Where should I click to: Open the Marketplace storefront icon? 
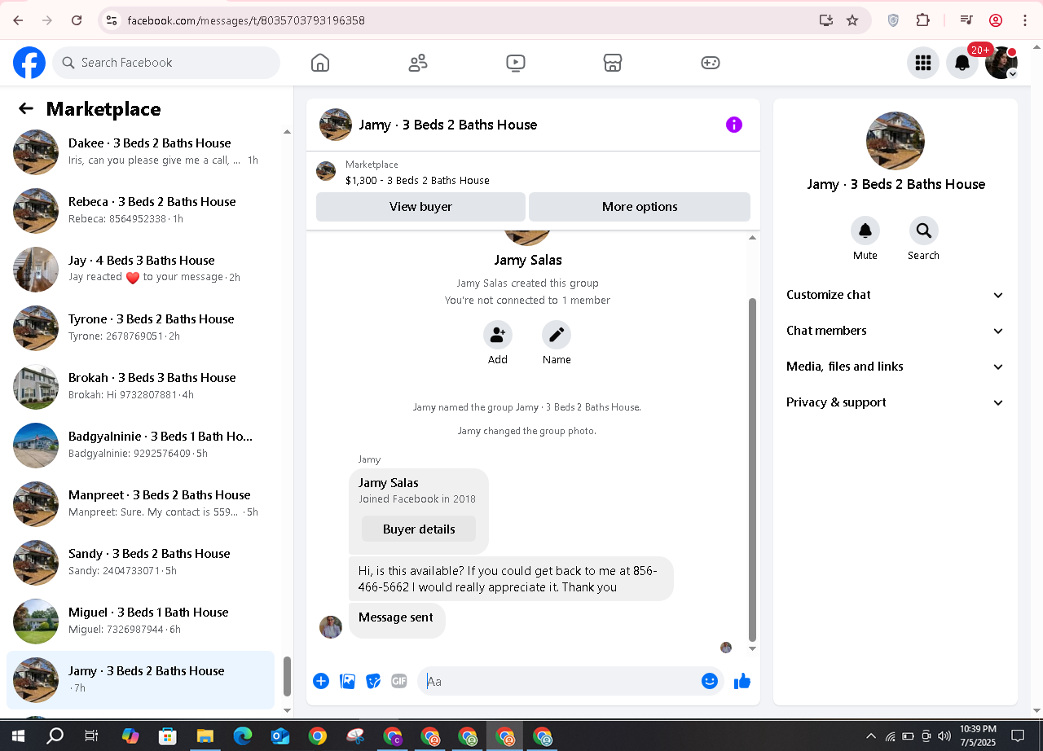tap(613, 63)
